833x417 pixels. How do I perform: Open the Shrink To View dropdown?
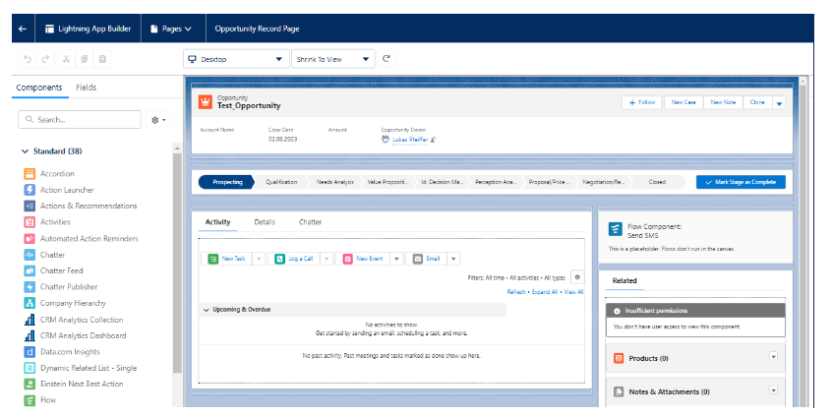point(334,59)
